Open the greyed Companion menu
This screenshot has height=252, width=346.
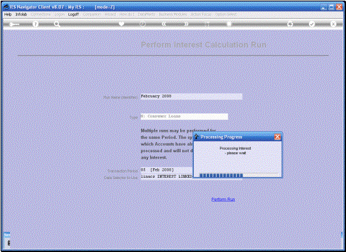(x=92, y=14)
